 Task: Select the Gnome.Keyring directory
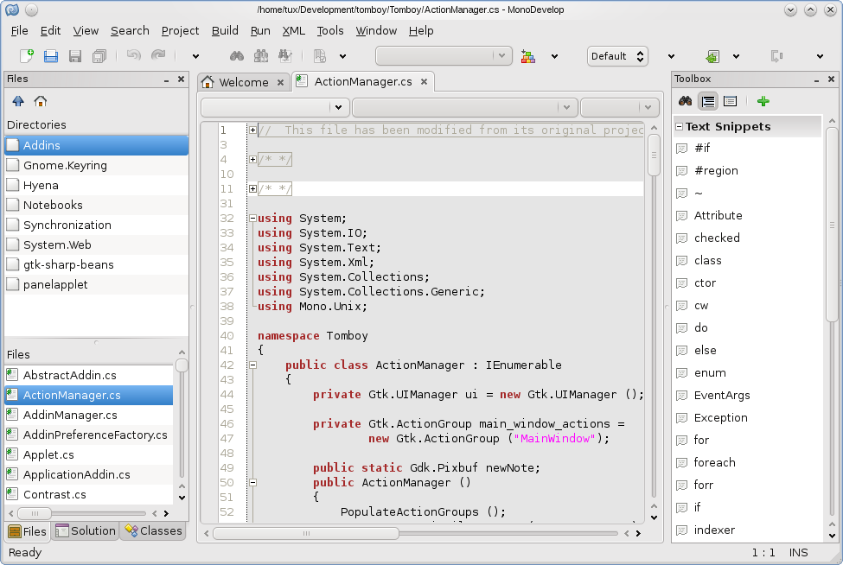65,165
